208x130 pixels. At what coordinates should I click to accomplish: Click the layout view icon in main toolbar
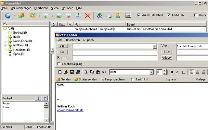128,16
